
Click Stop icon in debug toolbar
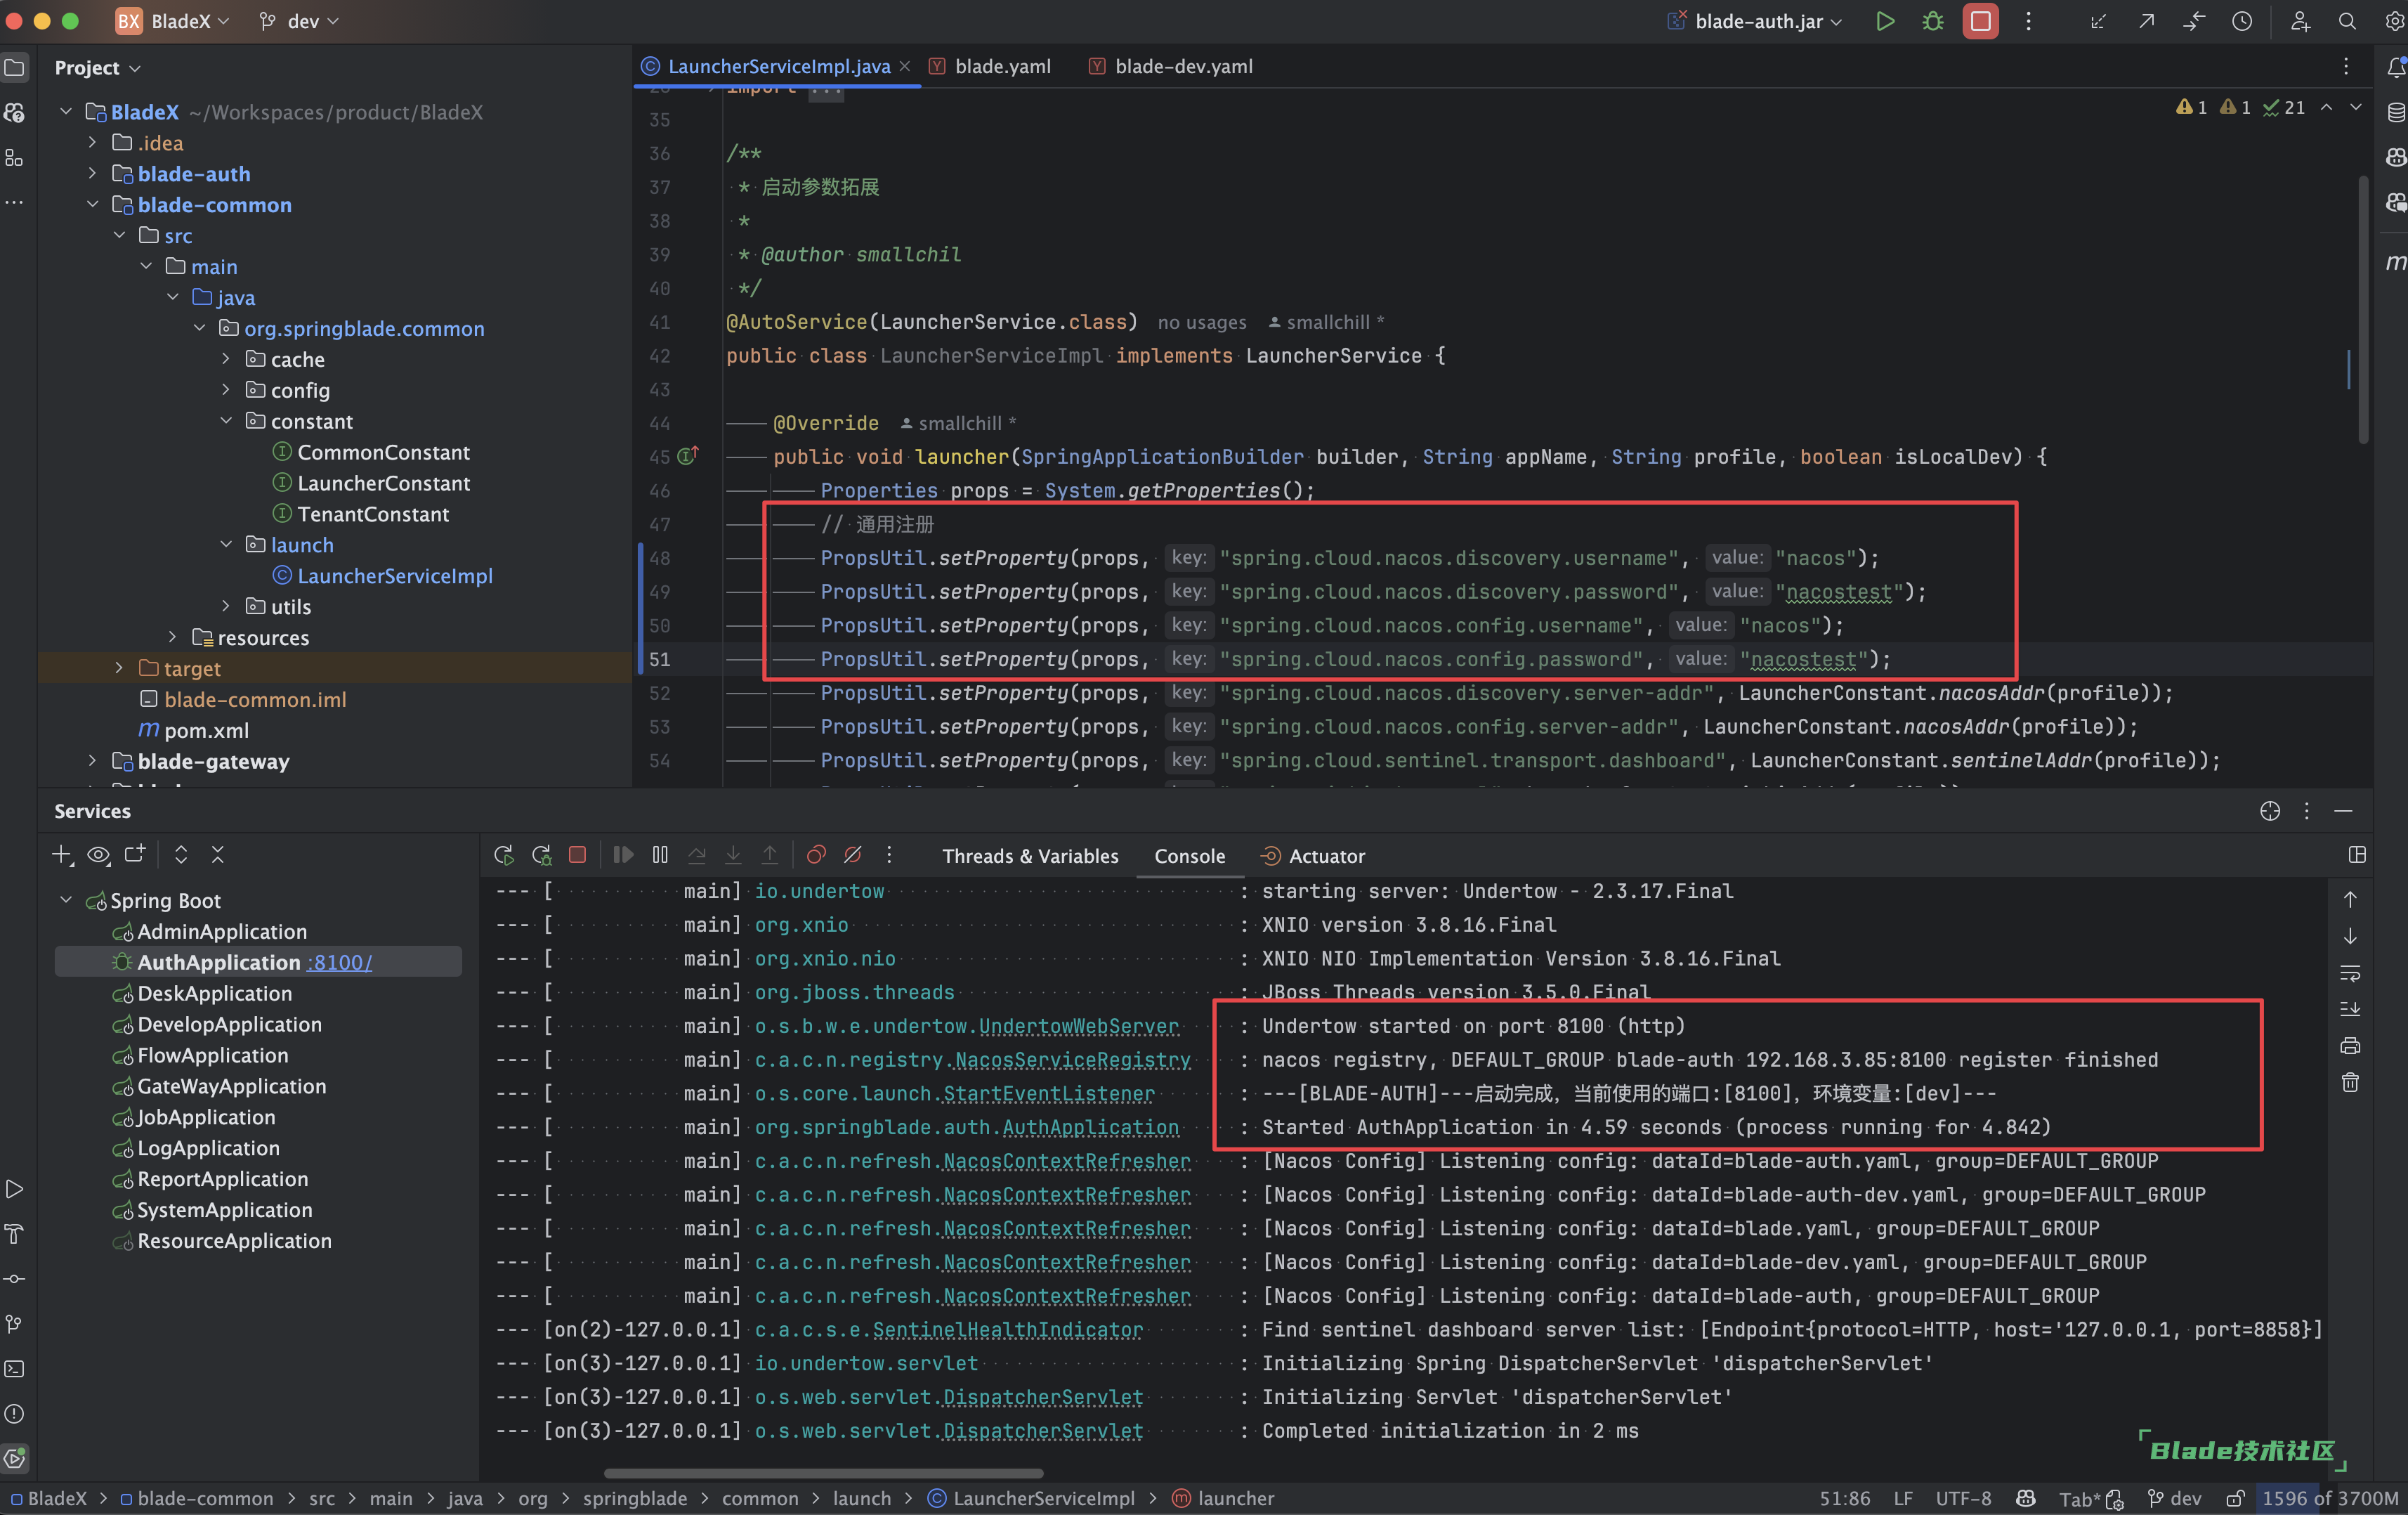point(577,854)
